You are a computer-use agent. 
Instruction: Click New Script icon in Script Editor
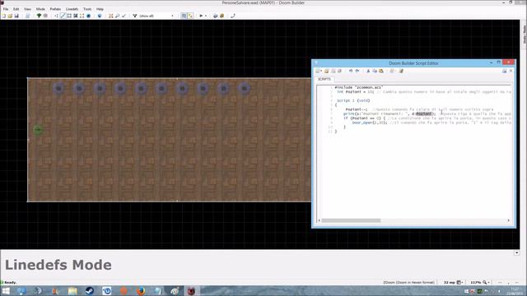click(x=319, y=72)
